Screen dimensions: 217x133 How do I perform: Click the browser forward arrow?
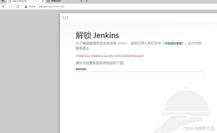coord(11,7)
